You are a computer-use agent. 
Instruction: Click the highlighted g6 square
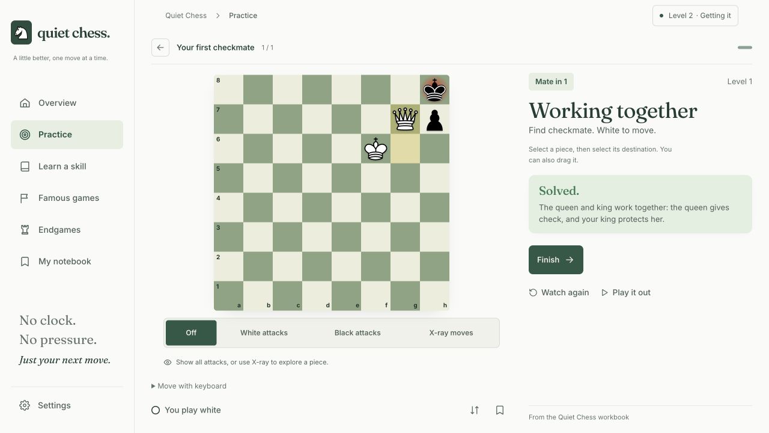click(405, 149)
